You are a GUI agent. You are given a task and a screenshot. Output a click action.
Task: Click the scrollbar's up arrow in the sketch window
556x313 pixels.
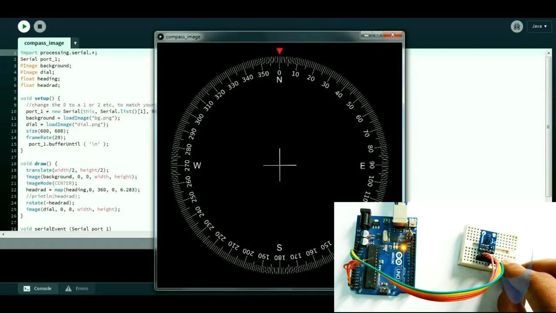tap(548, 52)
